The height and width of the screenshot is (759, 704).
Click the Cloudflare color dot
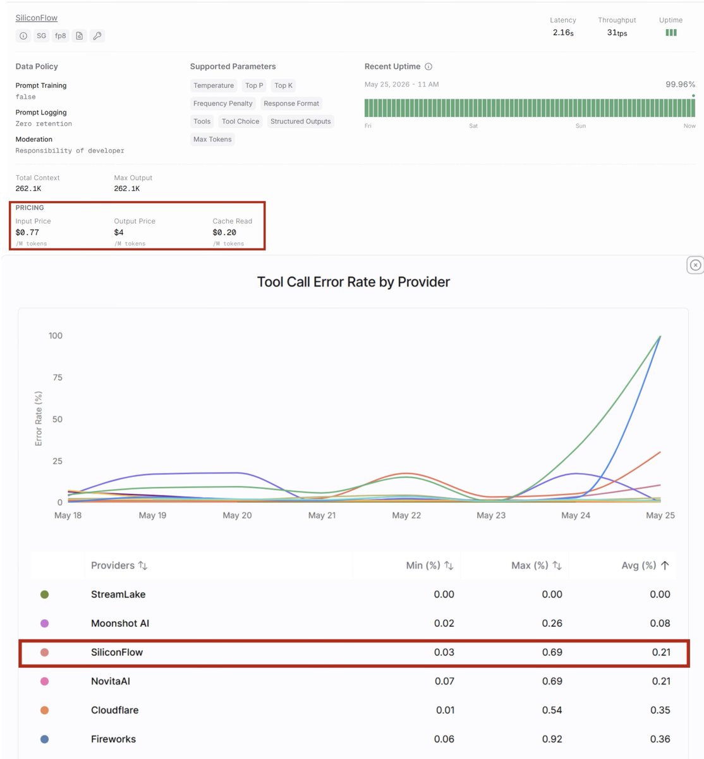[x=44, y=710]
